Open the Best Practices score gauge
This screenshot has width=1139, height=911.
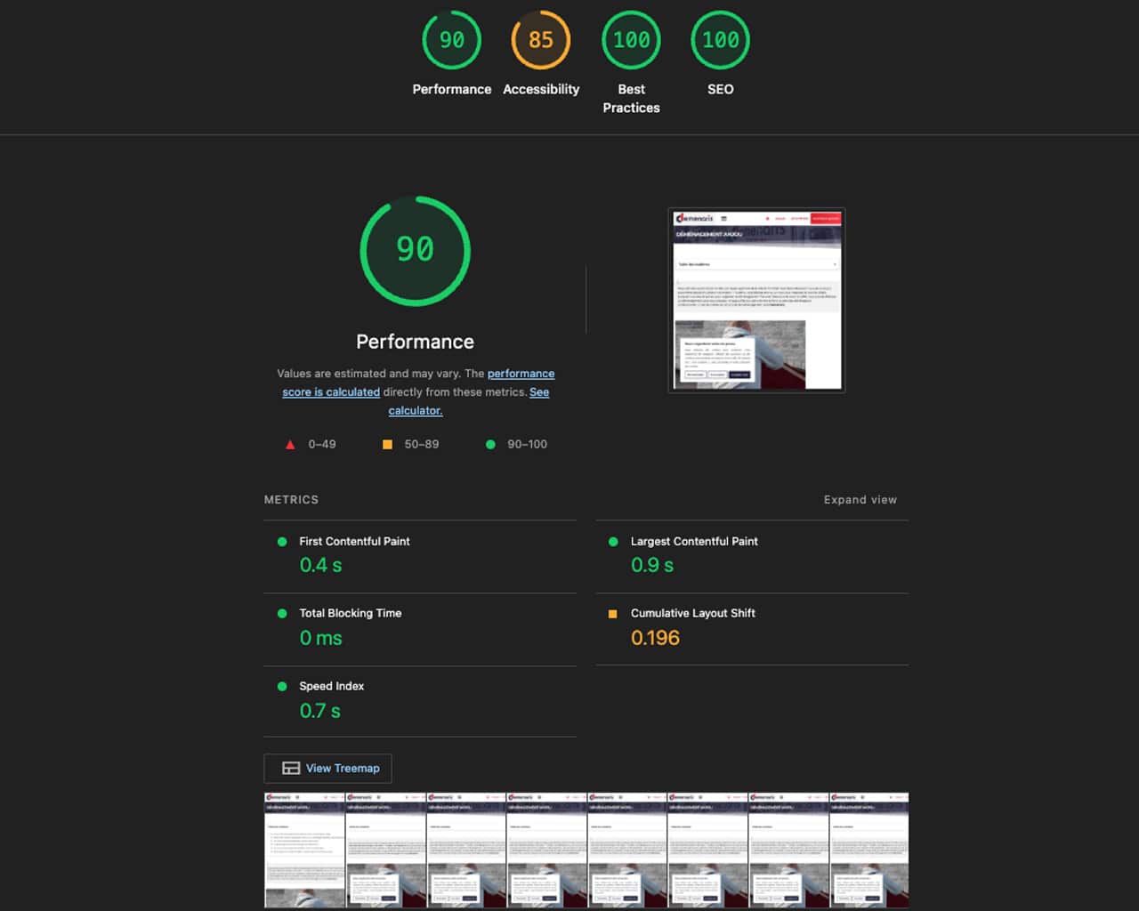click(x=631, y=41)
